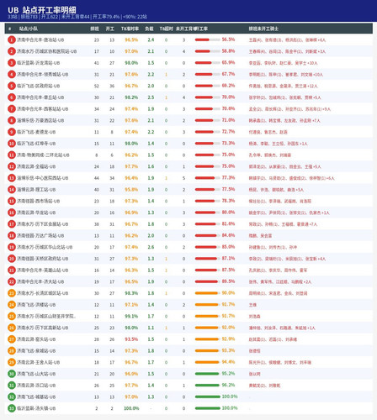Click the red progress bar beside 77.3%
377x420 pixels.
coord(207,178)
